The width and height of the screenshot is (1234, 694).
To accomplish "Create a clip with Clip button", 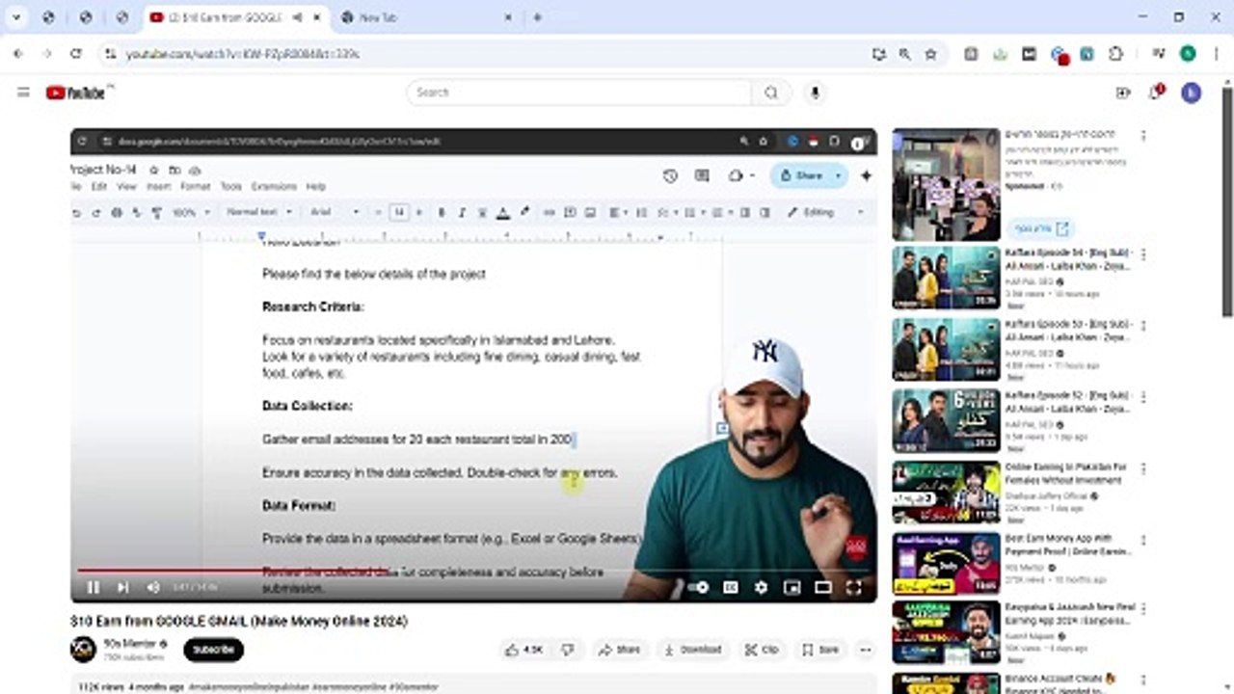I will coord(761,650).
